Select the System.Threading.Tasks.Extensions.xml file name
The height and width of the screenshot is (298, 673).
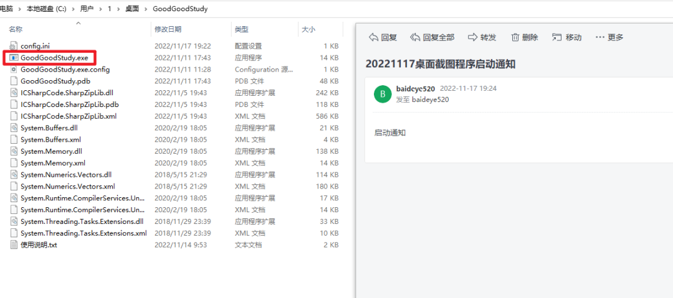click(x=84, y=233)
